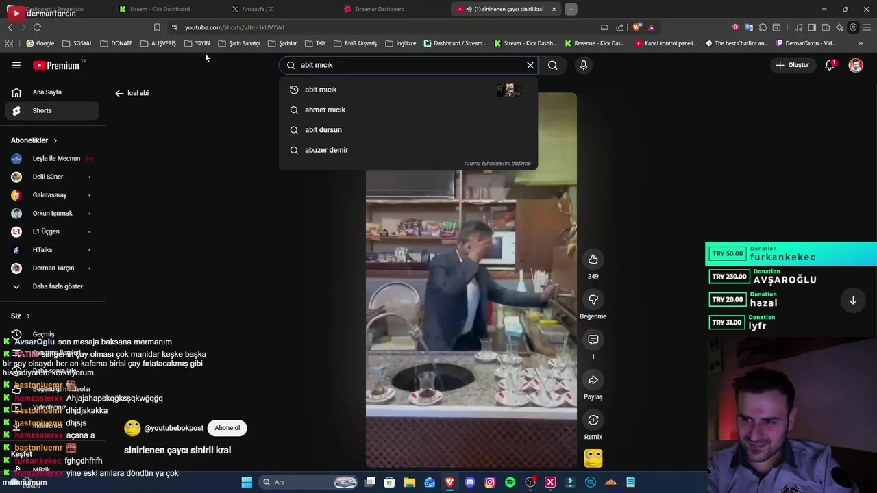Open Orkun Işıtmak channel
Screen dimensions: 877x493
[x=52, y=213]
